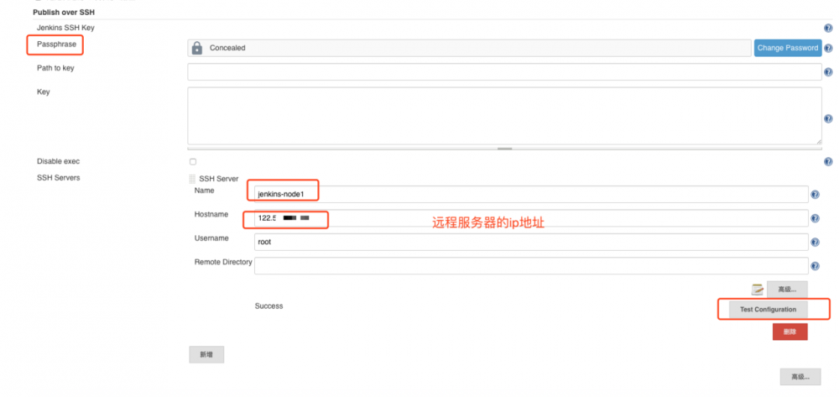Viewport: 839px width, 397px height.
Task: Click the notepad icon beside 高级 button
Action: [757, 290]
